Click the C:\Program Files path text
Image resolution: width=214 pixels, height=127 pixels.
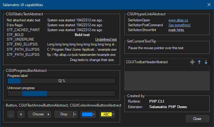pyautogui.click(x=82, y=49)
